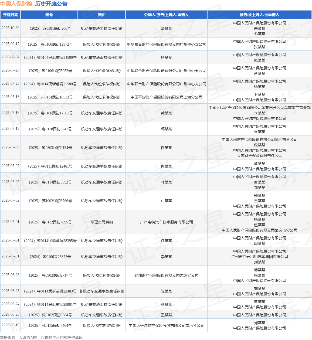Click defendant 庞某某

tap(260, 60)
